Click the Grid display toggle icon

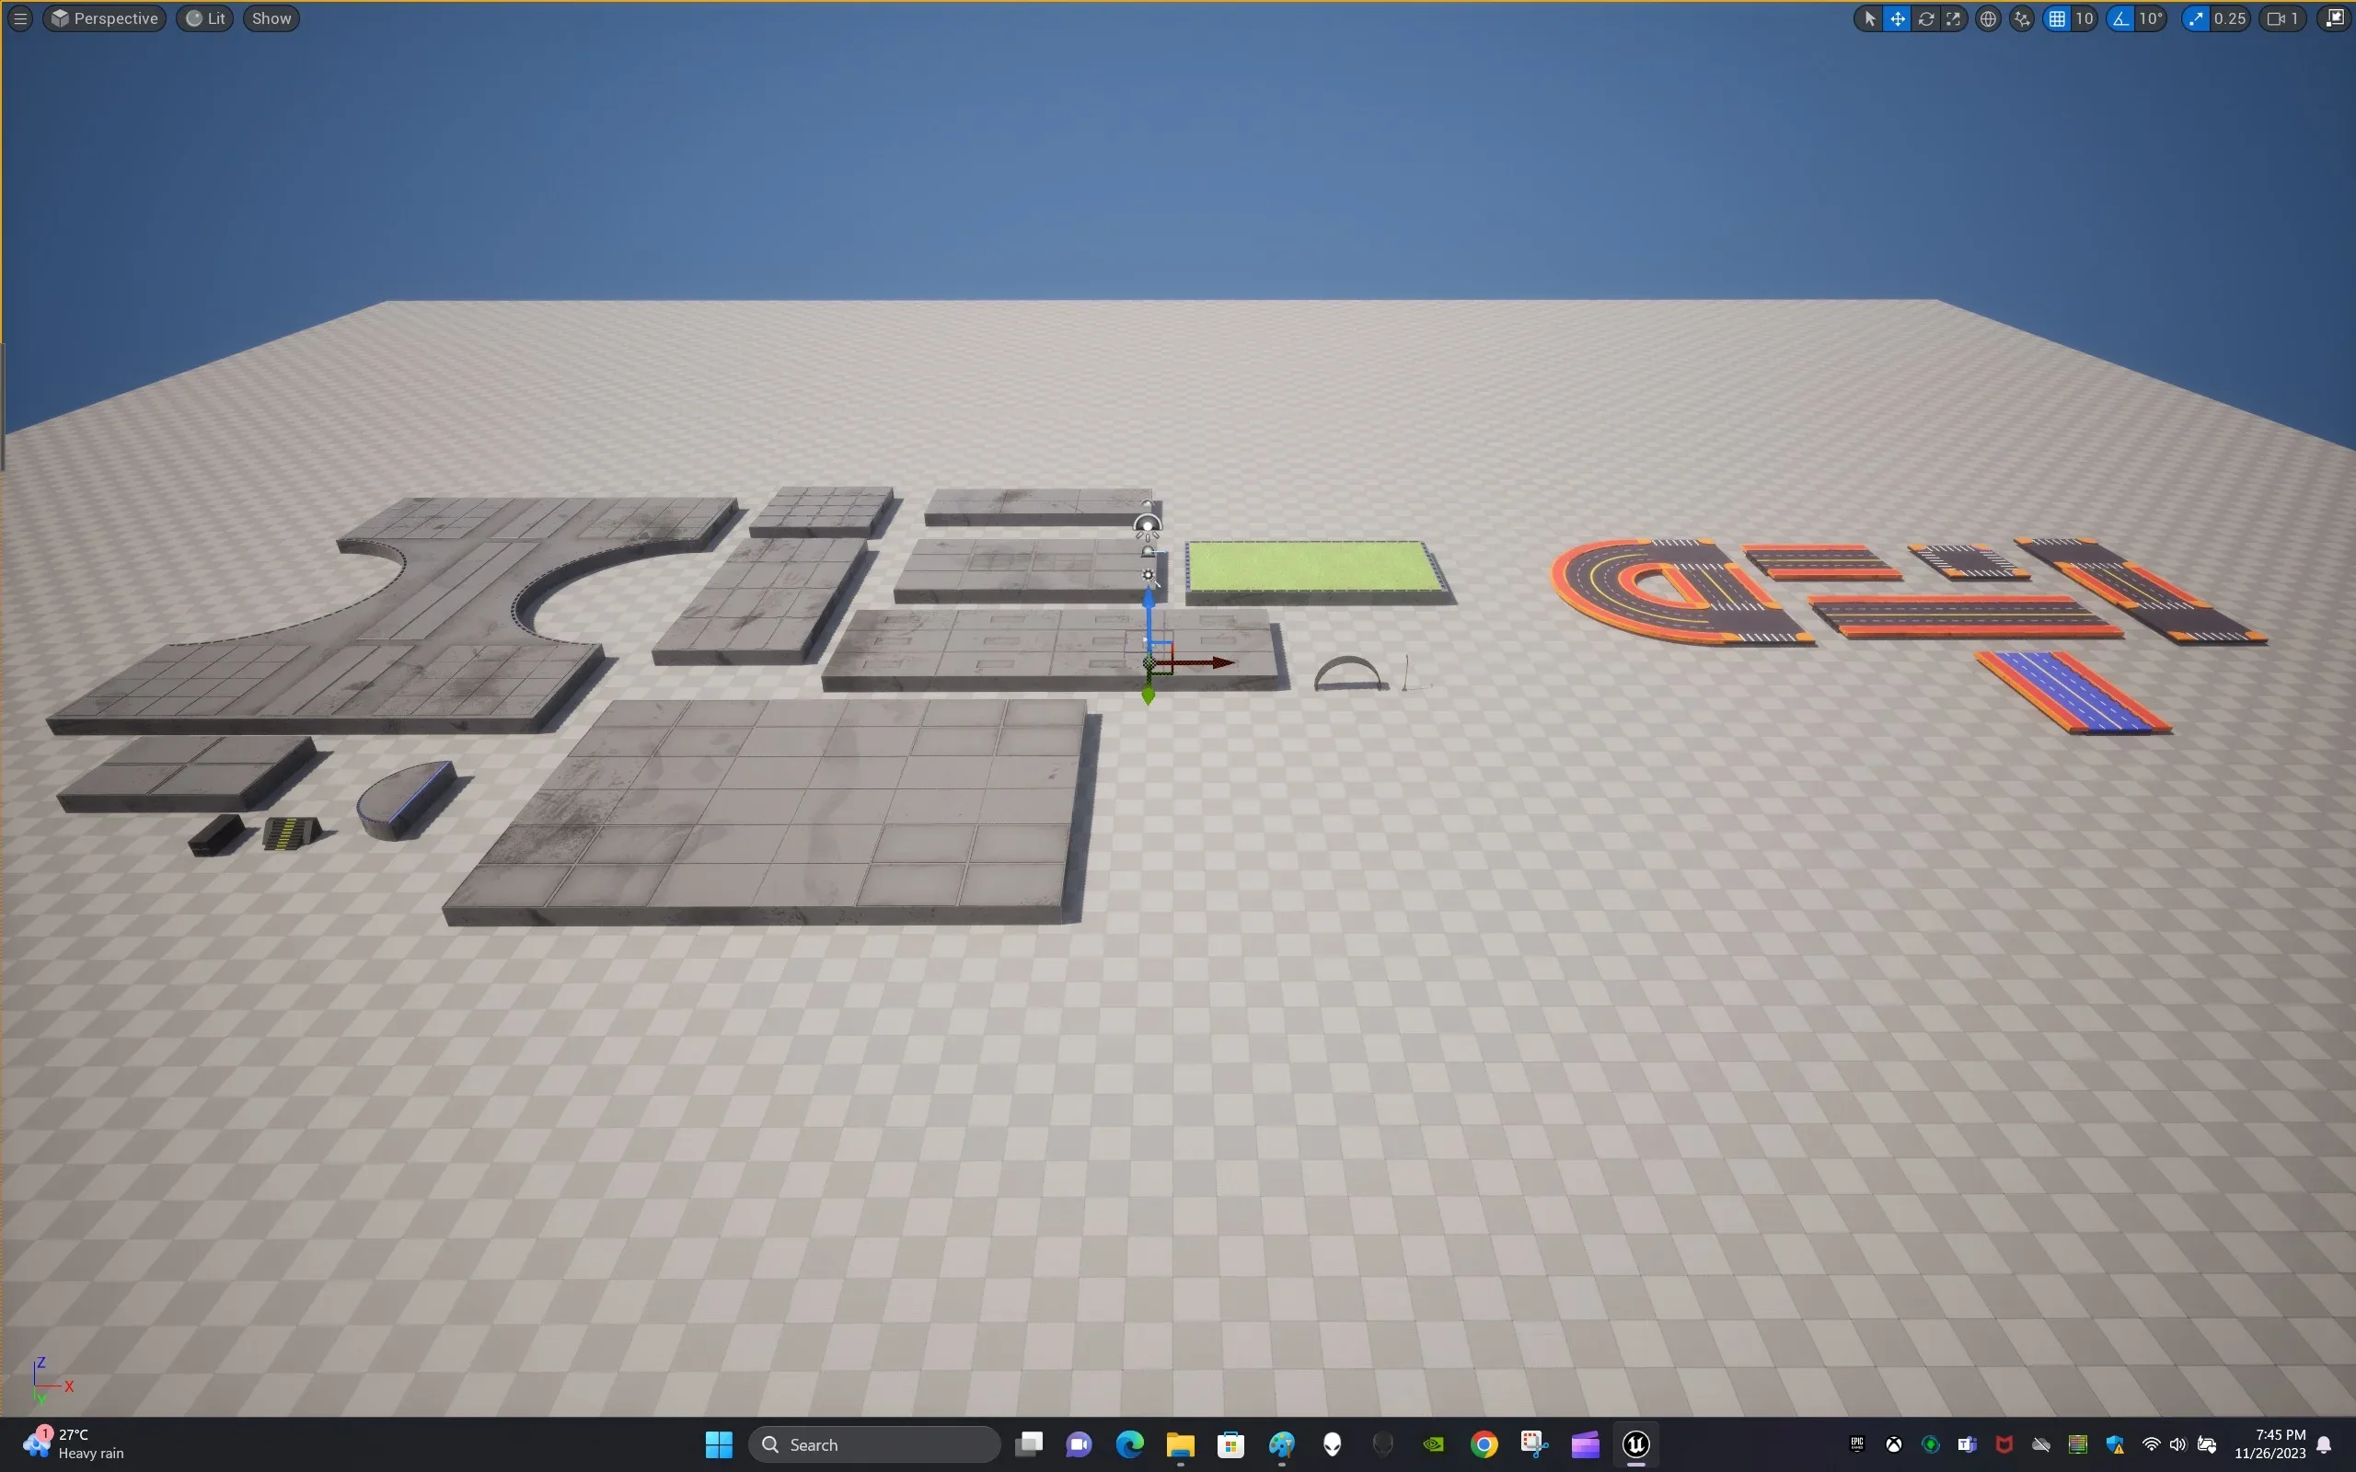coord(2058,17)
